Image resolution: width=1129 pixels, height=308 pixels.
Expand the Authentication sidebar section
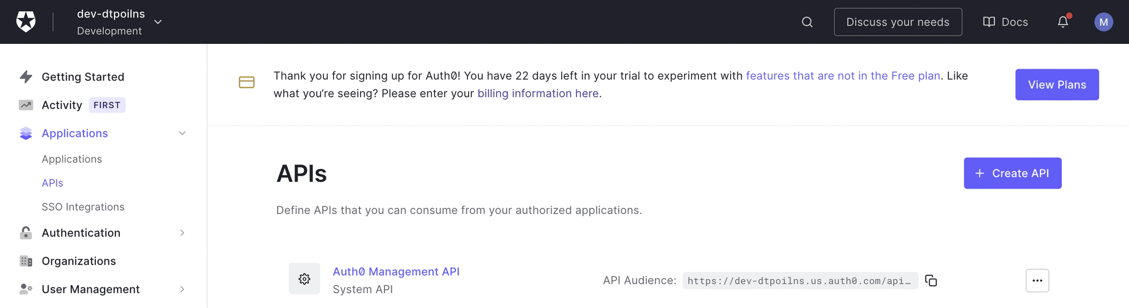[x=182, y=233]
